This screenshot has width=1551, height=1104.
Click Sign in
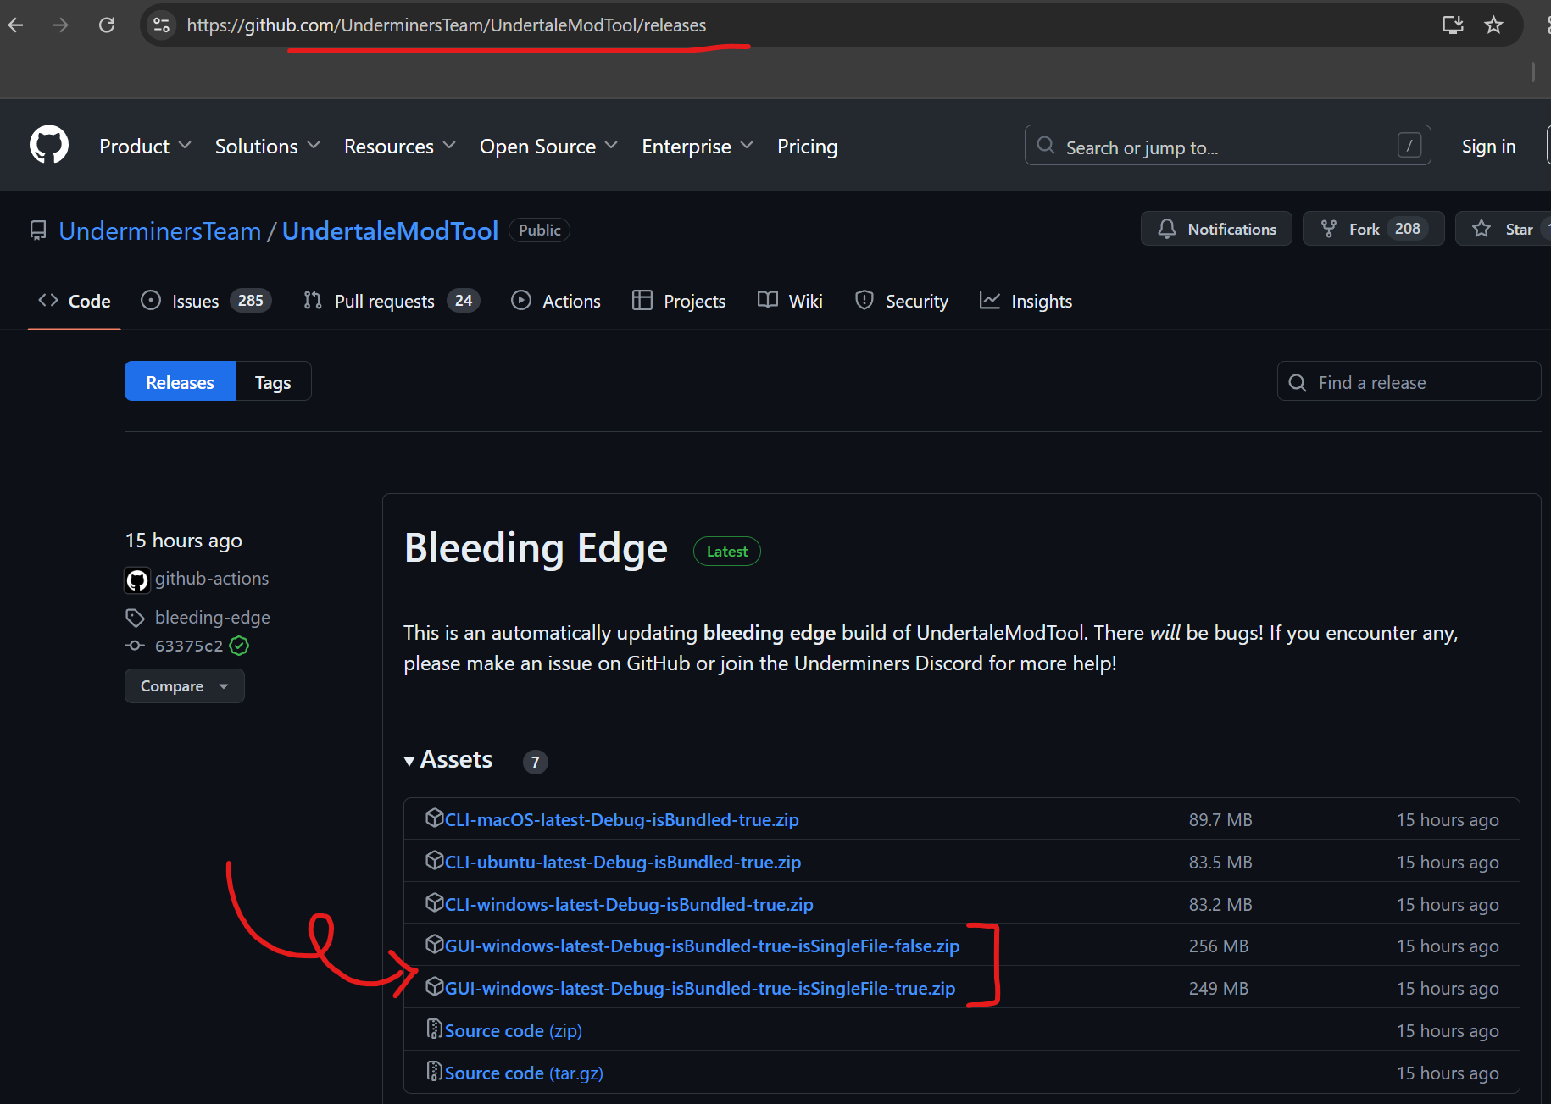(x=1488, y=147)
